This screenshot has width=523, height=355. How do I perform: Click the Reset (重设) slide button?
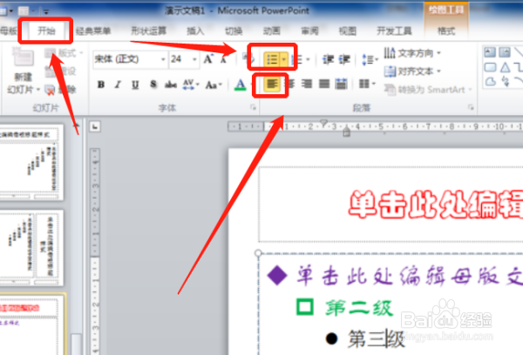pyautogui.click(x=60, y=71)
